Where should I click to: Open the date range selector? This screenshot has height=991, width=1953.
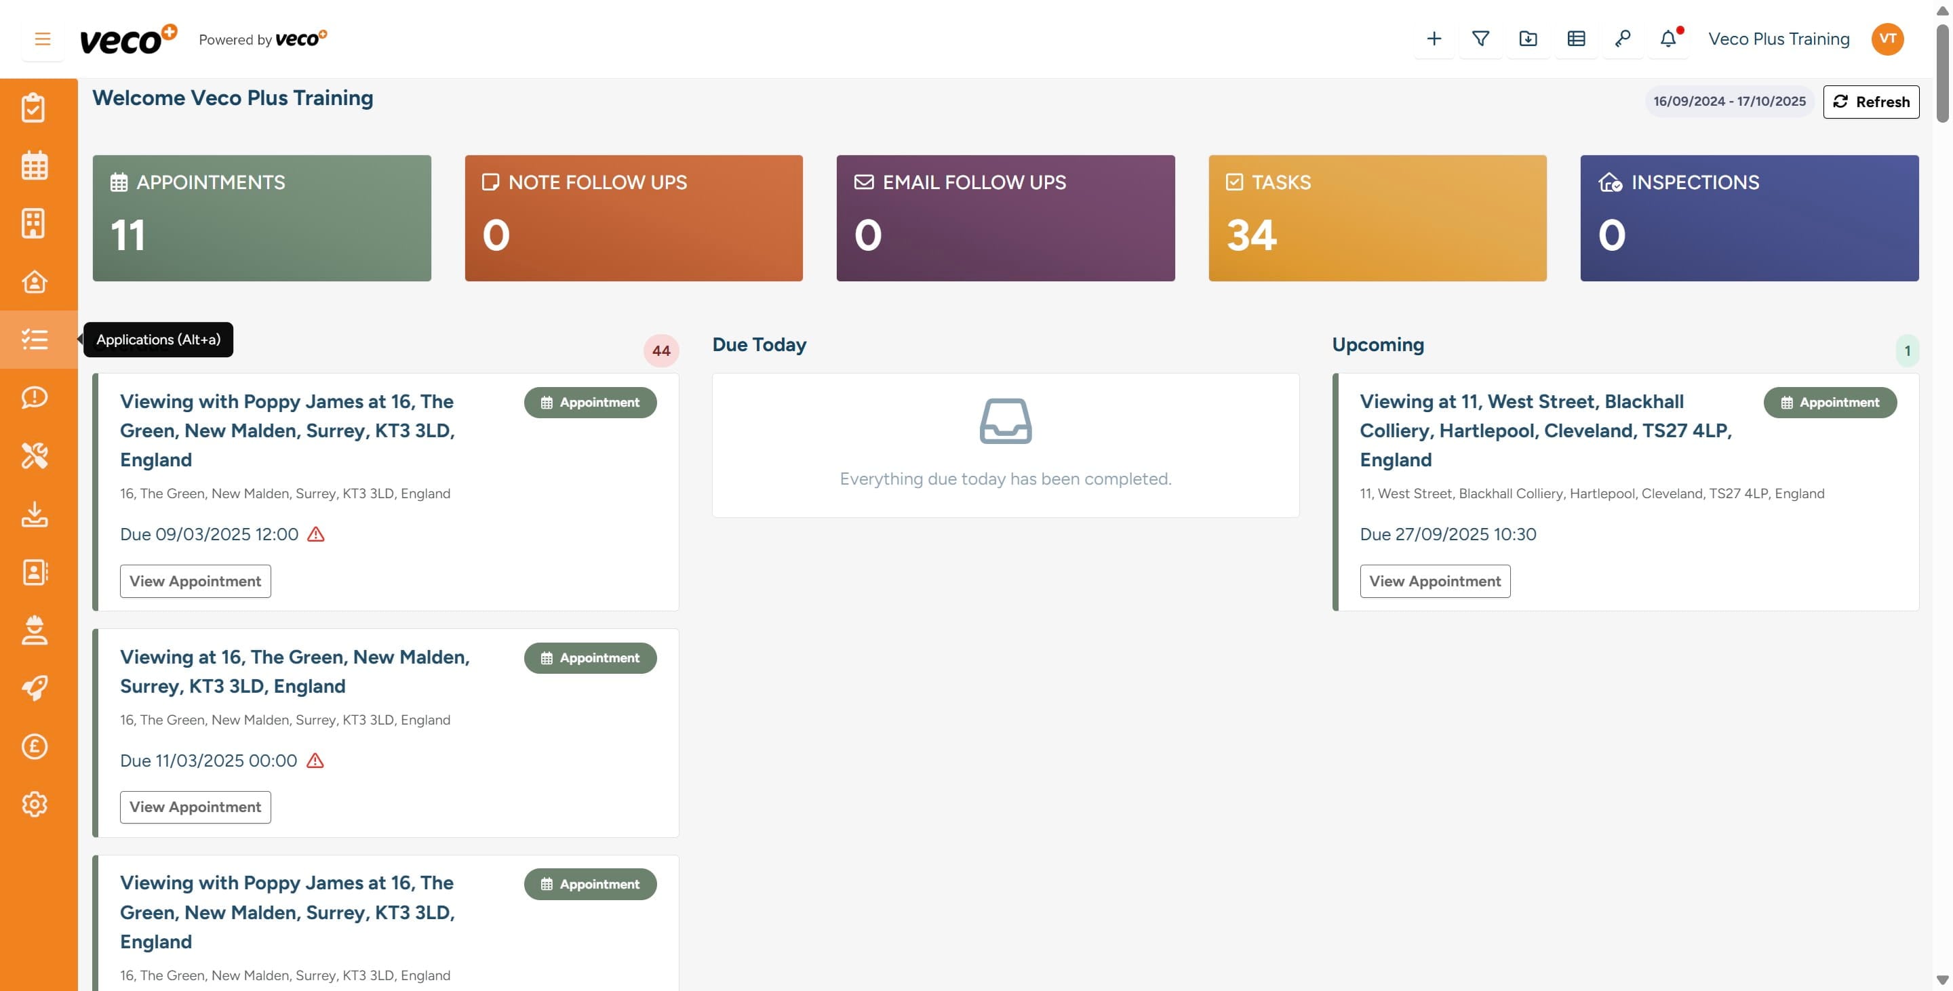[x=1729, y=102]
